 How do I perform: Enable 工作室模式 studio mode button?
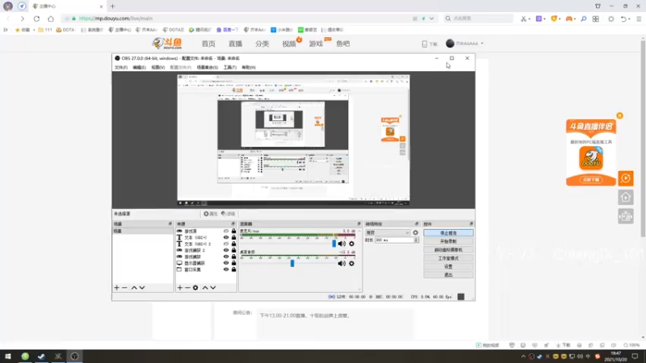click(448, 258)
